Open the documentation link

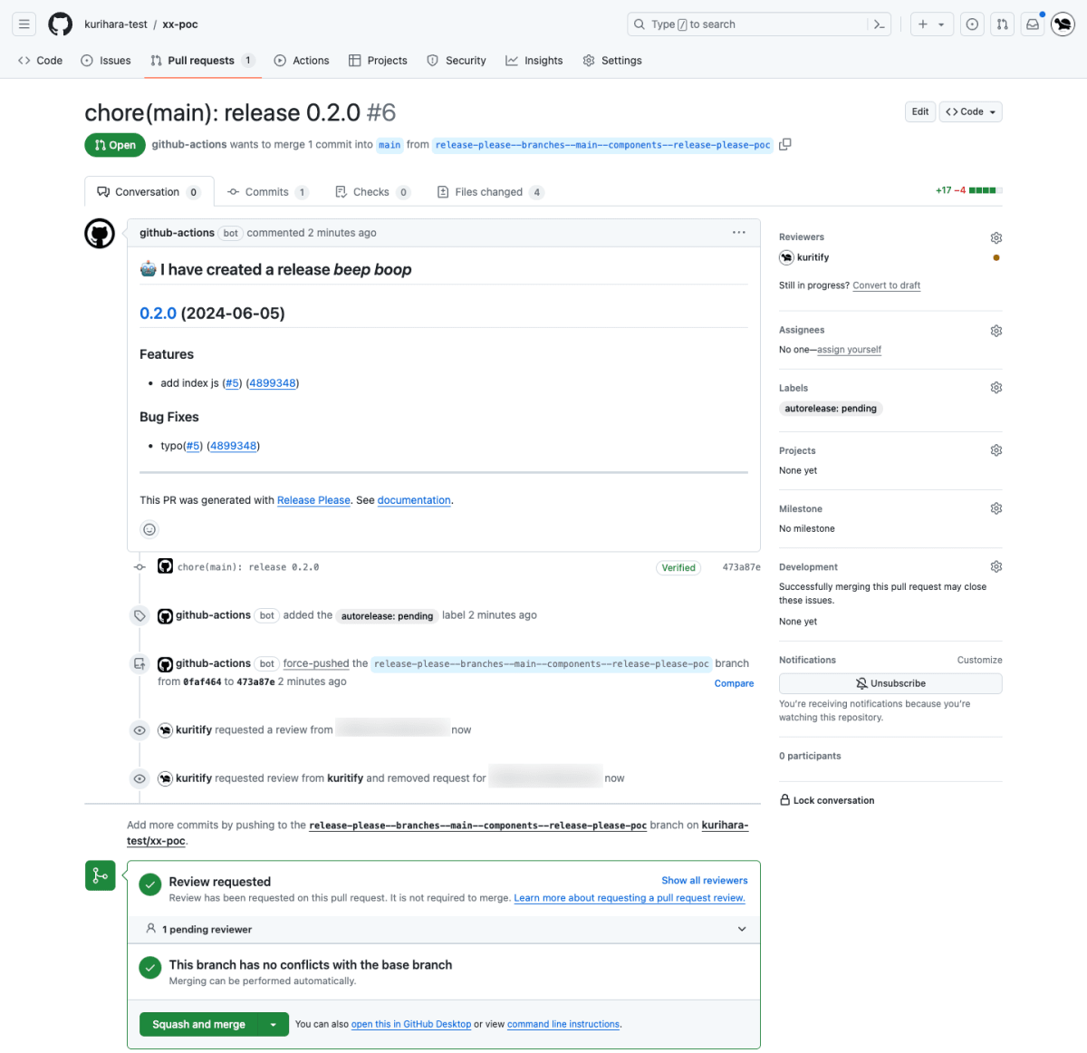click(414, 500)
